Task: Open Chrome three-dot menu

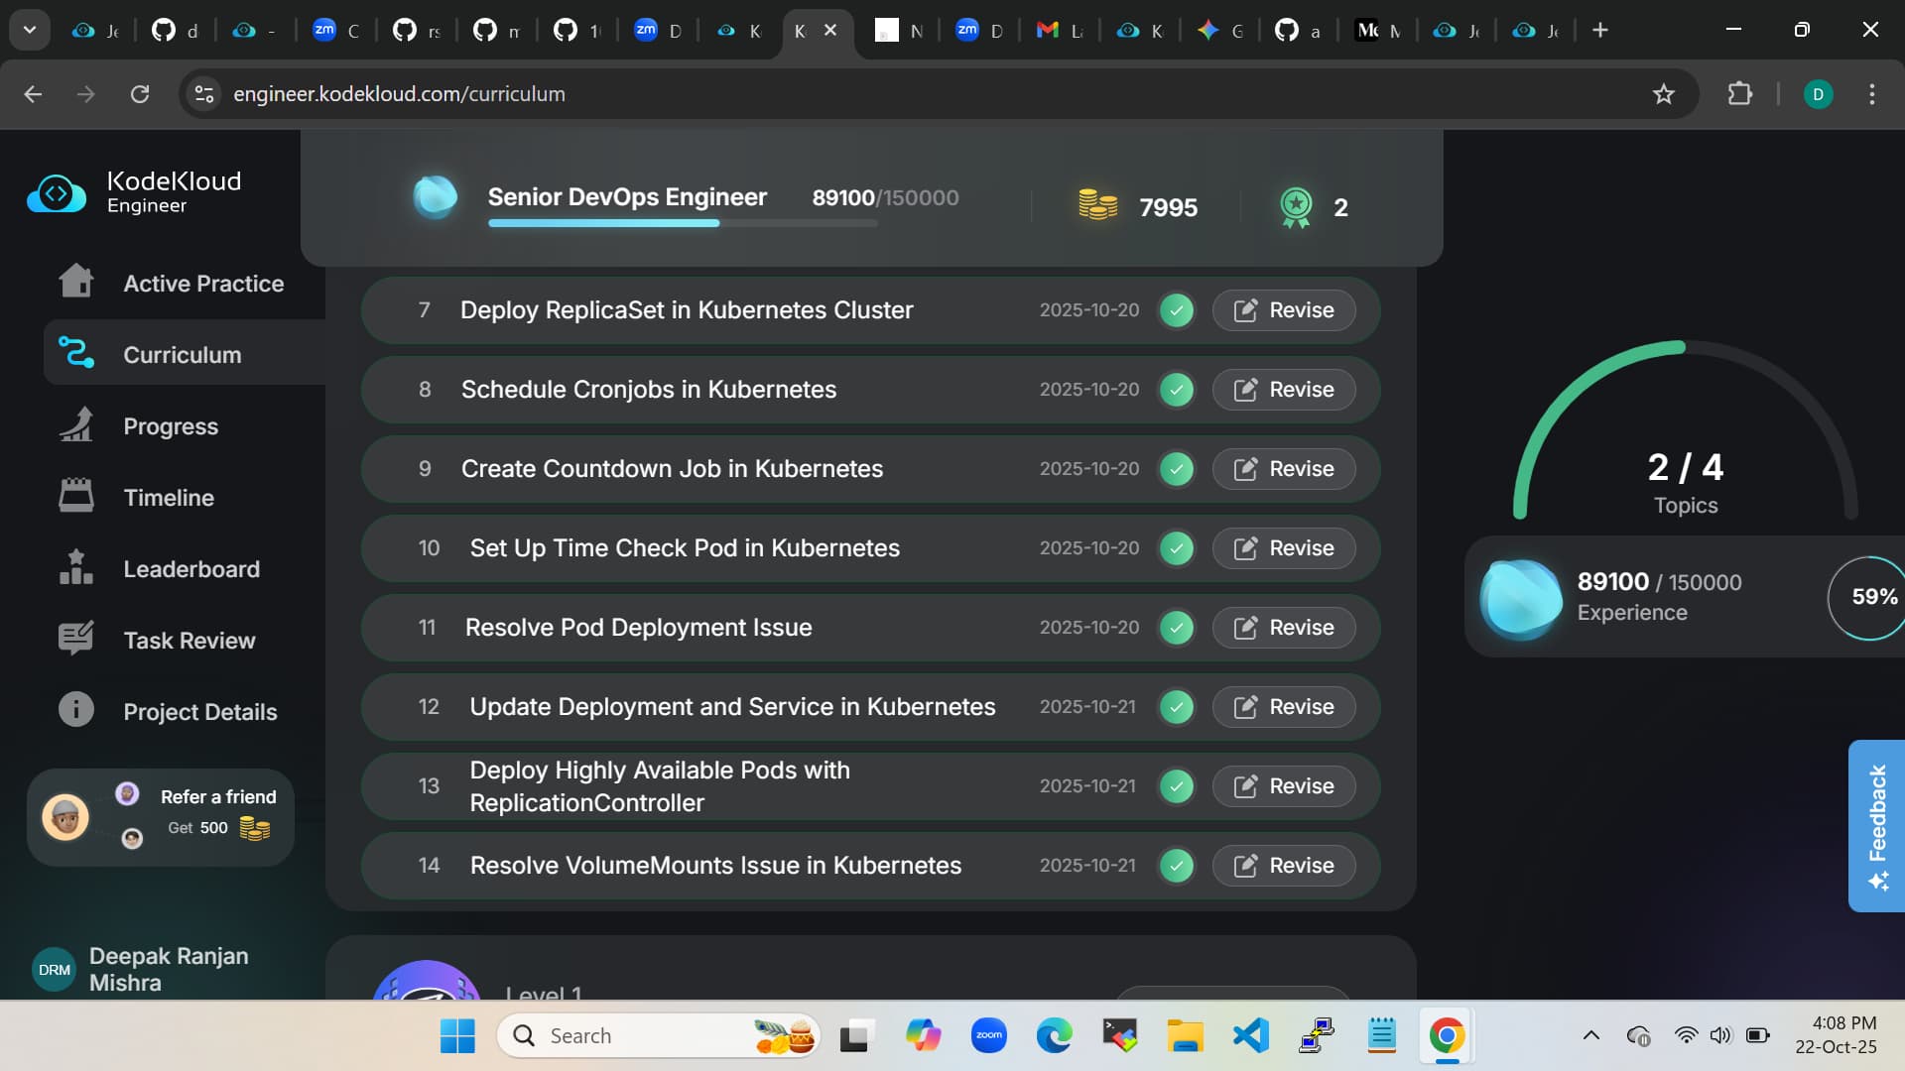Action: tap(1871, 94)
